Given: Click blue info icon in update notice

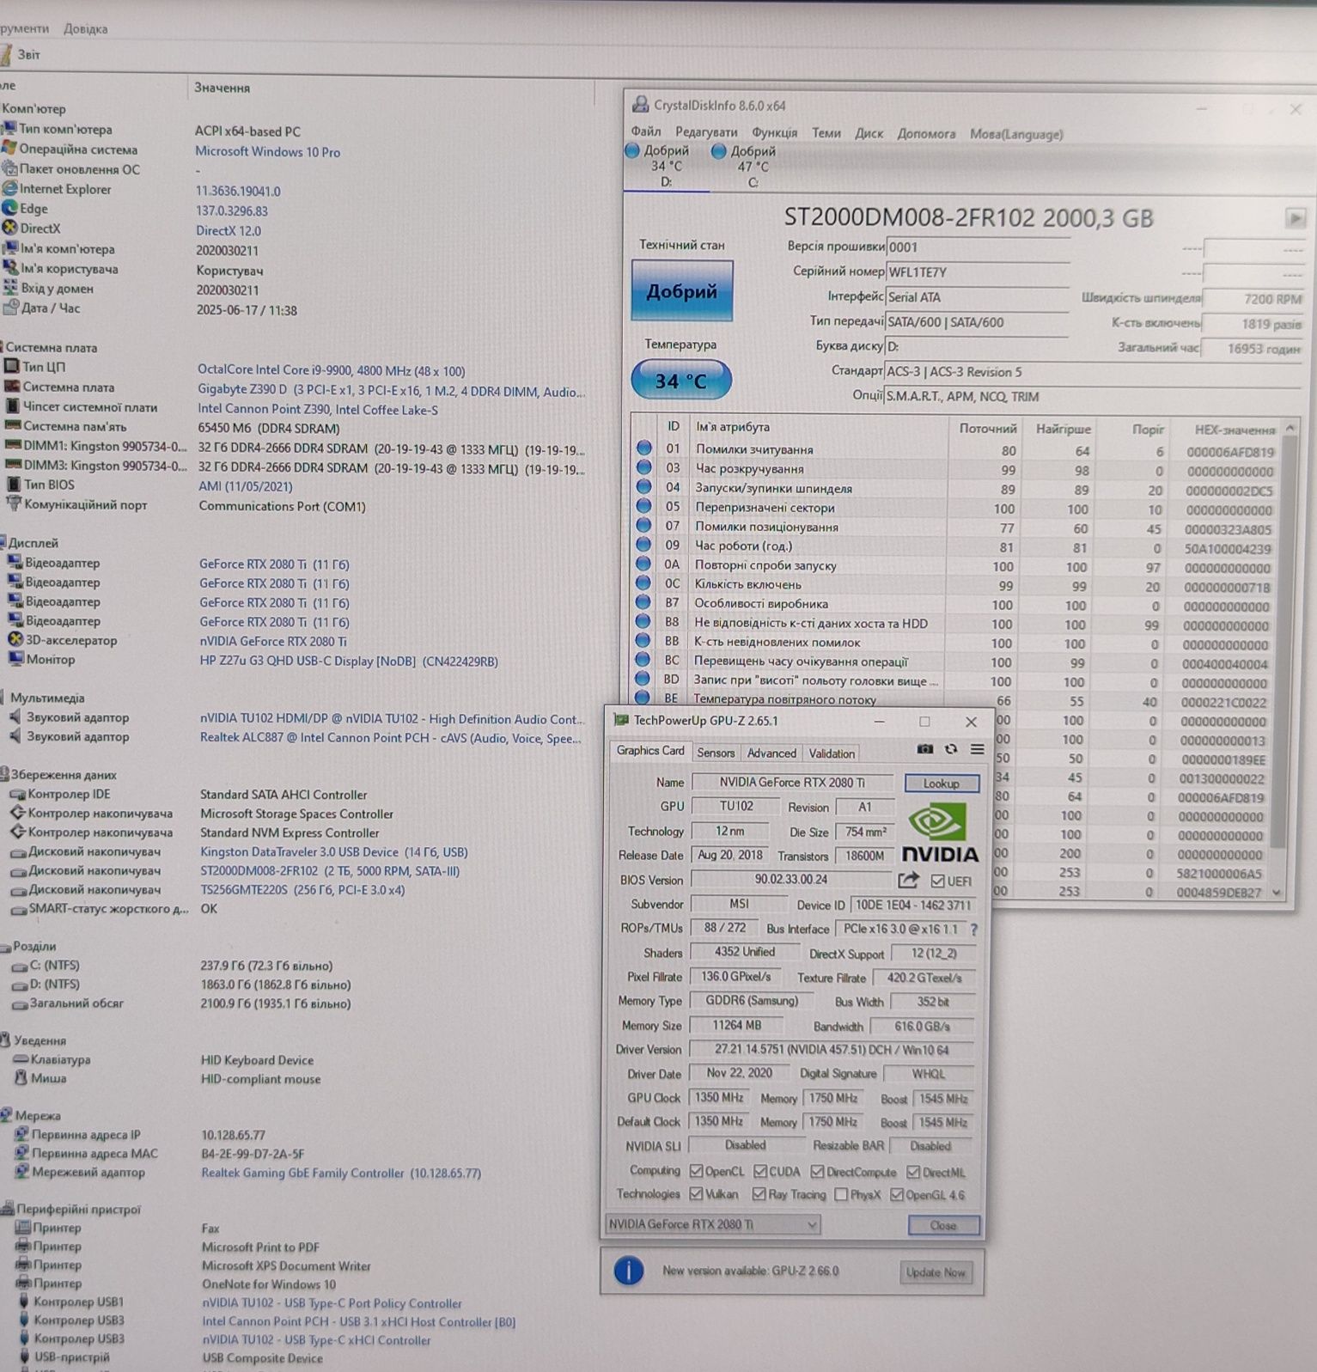Looking at the screenshot, I should pyautogui.click(x=629, y=1271).
